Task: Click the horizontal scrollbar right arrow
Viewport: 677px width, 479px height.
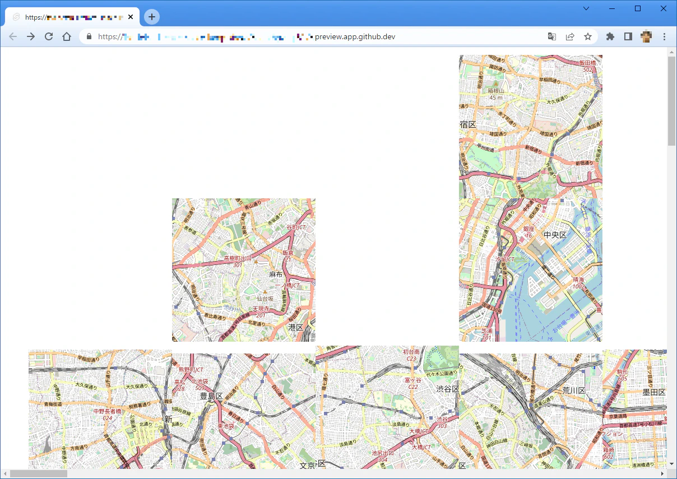Action: tap(662, 474)
